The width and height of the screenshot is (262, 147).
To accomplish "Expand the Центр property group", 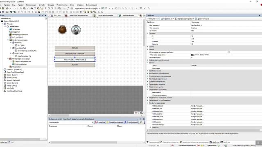I will click(x=147, y=47).
